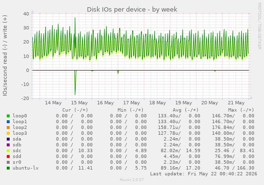Viewport: 264px width, 185px height.
Task: Click the sdc current write value 10.33
Action: pos(85,151)
